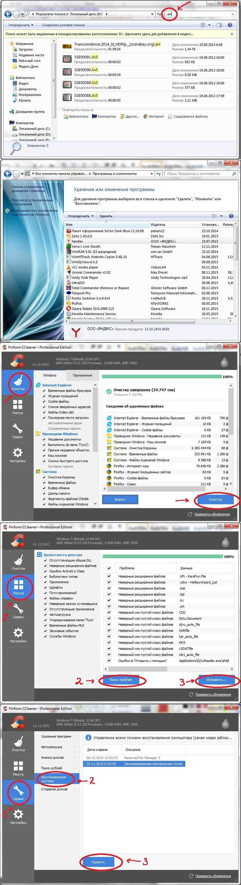Open the view options dropdown arrow in Explorer toolbar
The image size is (241, 885).
209,25
